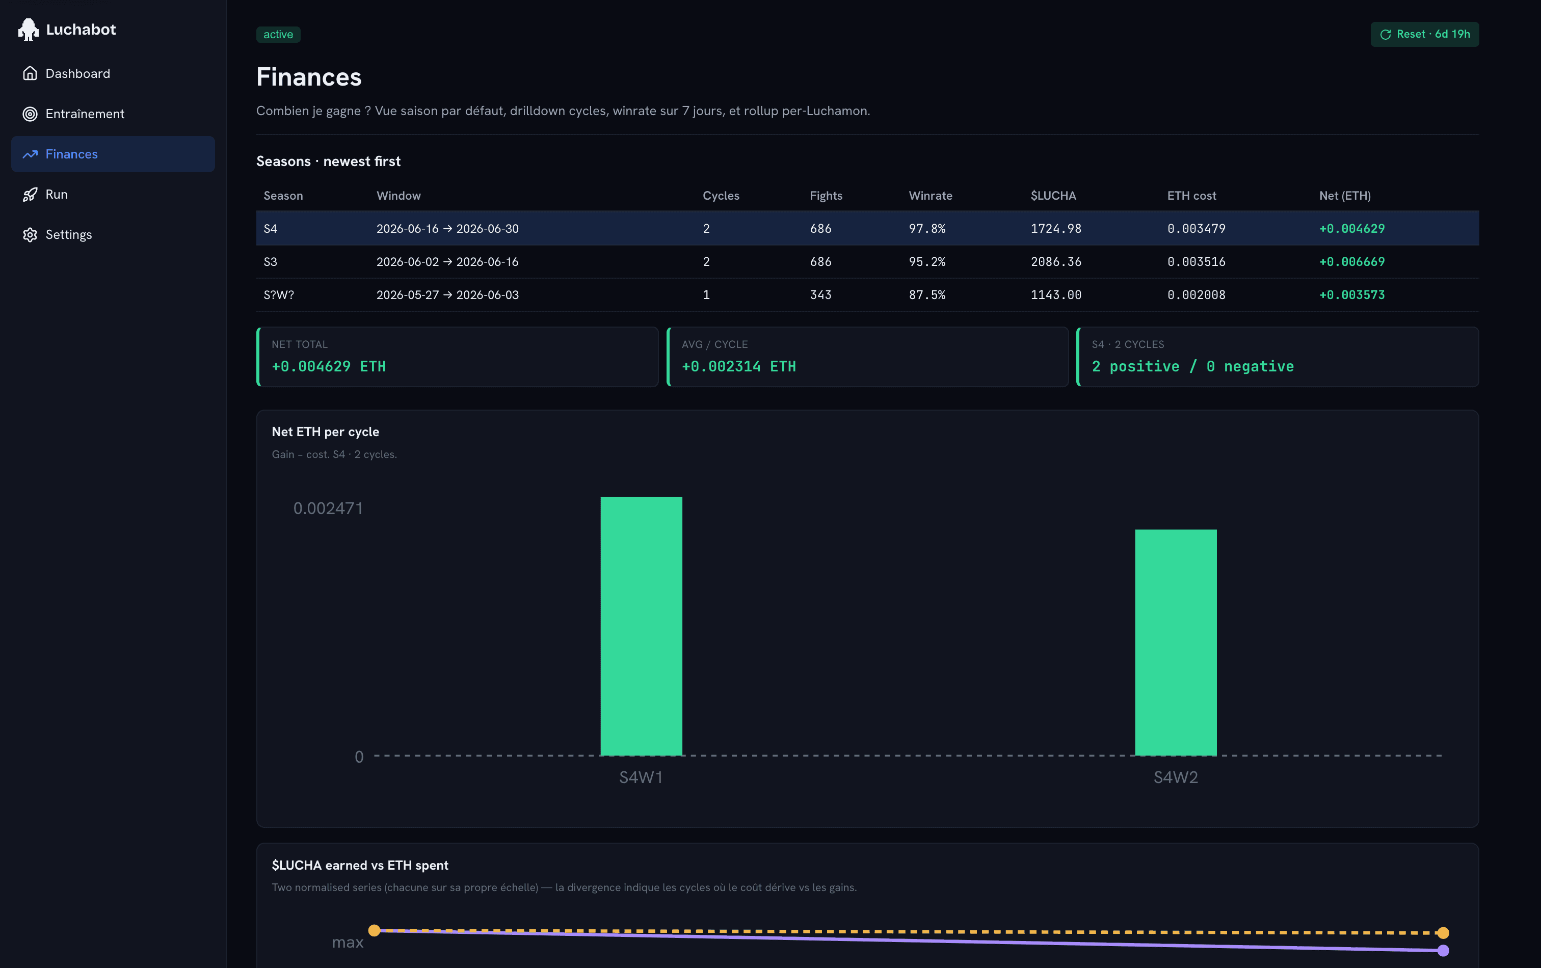Click the Net (ETH) column header

(1345, 196)
